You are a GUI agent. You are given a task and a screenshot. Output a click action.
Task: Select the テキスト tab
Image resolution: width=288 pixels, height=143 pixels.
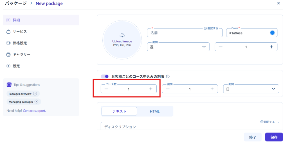(x=119, y=111)
